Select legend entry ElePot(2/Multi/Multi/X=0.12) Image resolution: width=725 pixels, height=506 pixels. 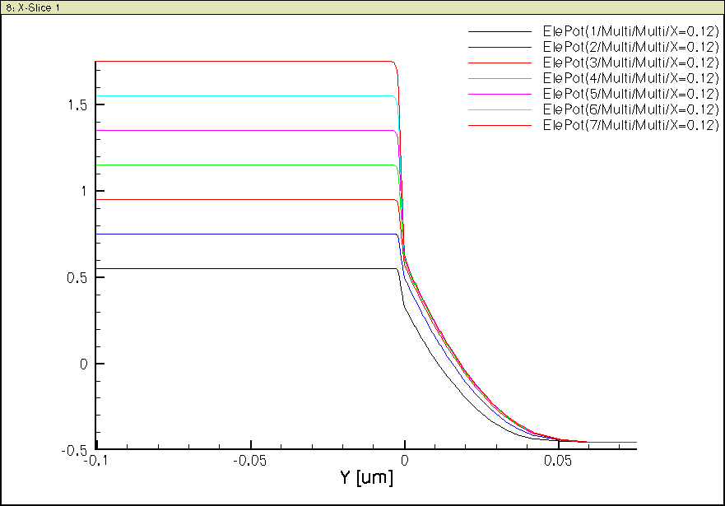coord(631,47)
